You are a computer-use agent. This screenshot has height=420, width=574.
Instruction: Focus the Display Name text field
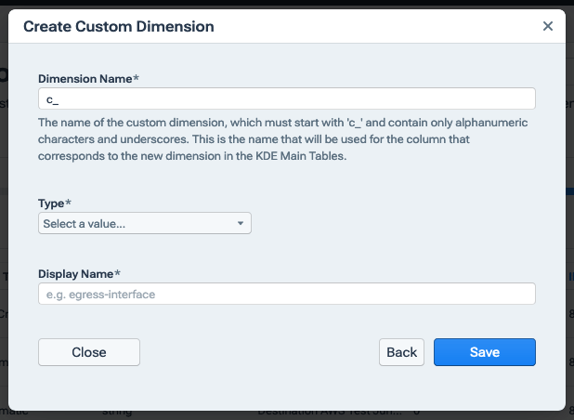pos(286,294)
